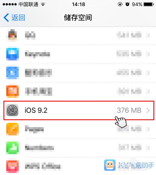Viewport: 156px width, 175px height.
Task: Open the orange Pages app icon
Action: [x=12, y=129]
